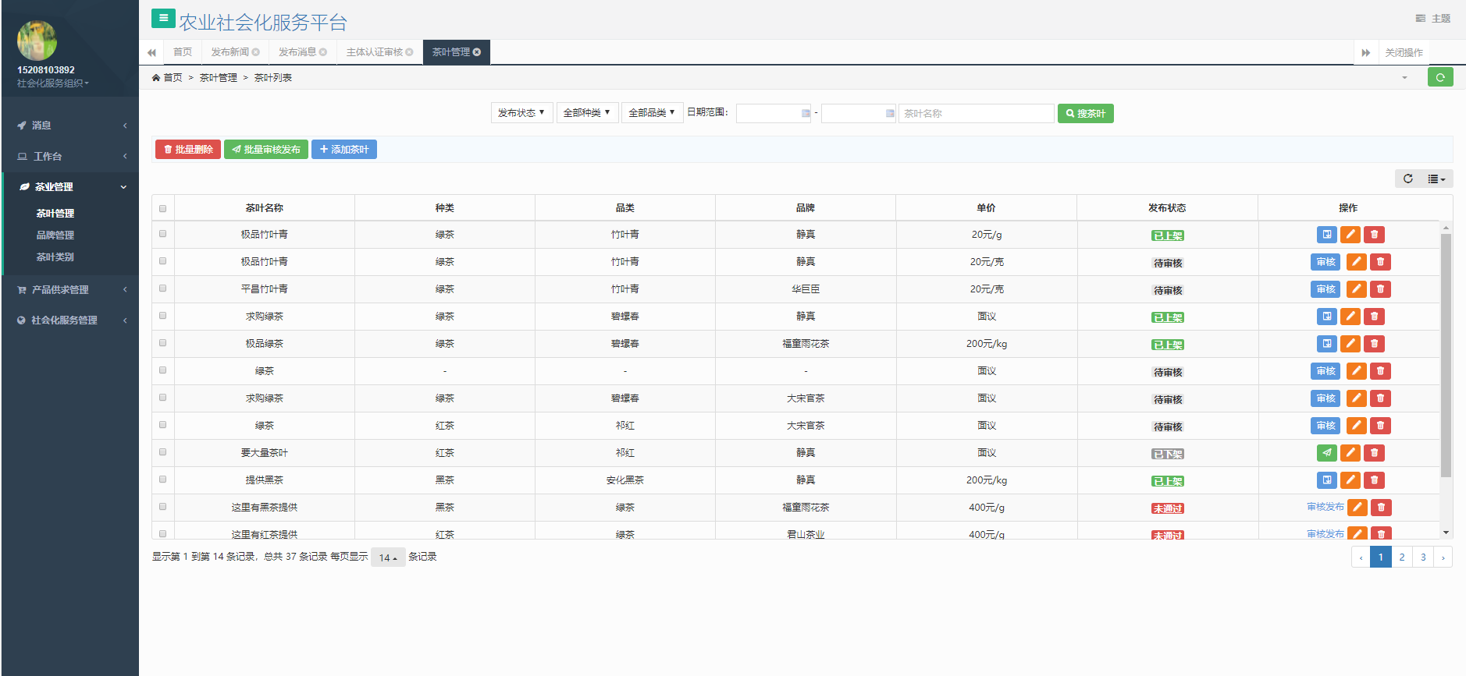
Task: Click the green hamburger menu toggle icon
Action: click(x=163, y=19)
